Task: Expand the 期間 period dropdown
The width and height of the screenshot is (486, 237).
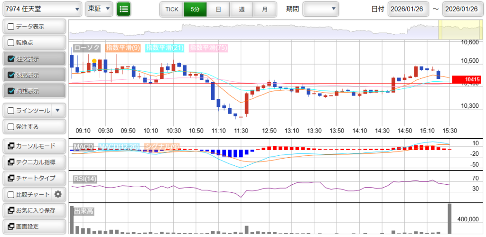Action: pos(321,9)
